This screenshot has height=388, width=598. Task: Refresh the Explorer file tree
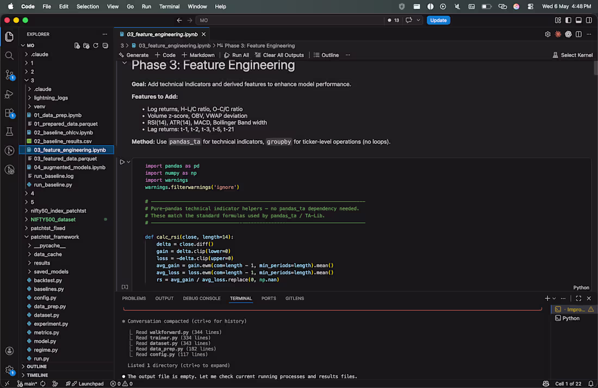[96, 45]
